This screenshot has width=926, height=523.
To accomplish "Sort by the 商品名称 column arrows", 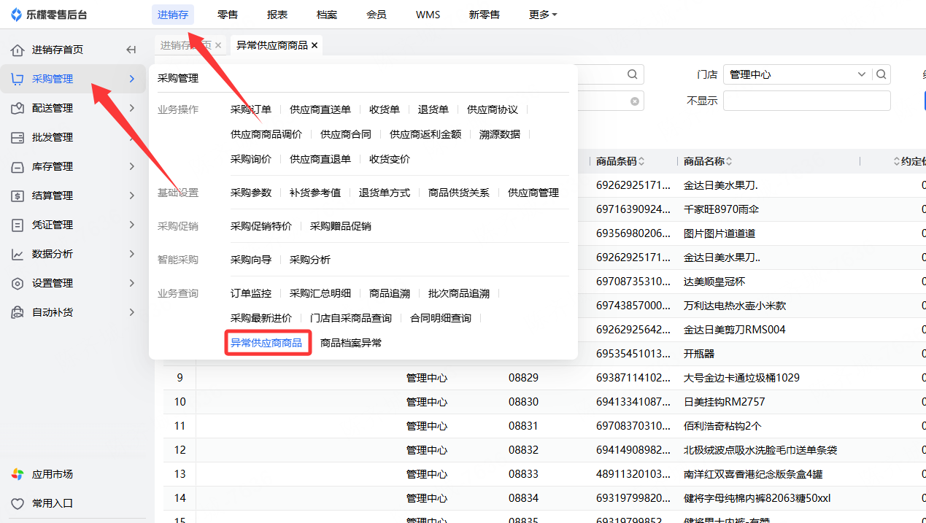I will pyautogui.click(x=729, y=161).
